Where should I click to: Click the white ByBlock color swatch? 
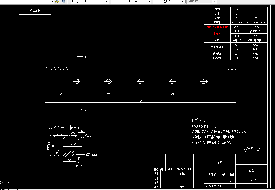tap(74, 1)
